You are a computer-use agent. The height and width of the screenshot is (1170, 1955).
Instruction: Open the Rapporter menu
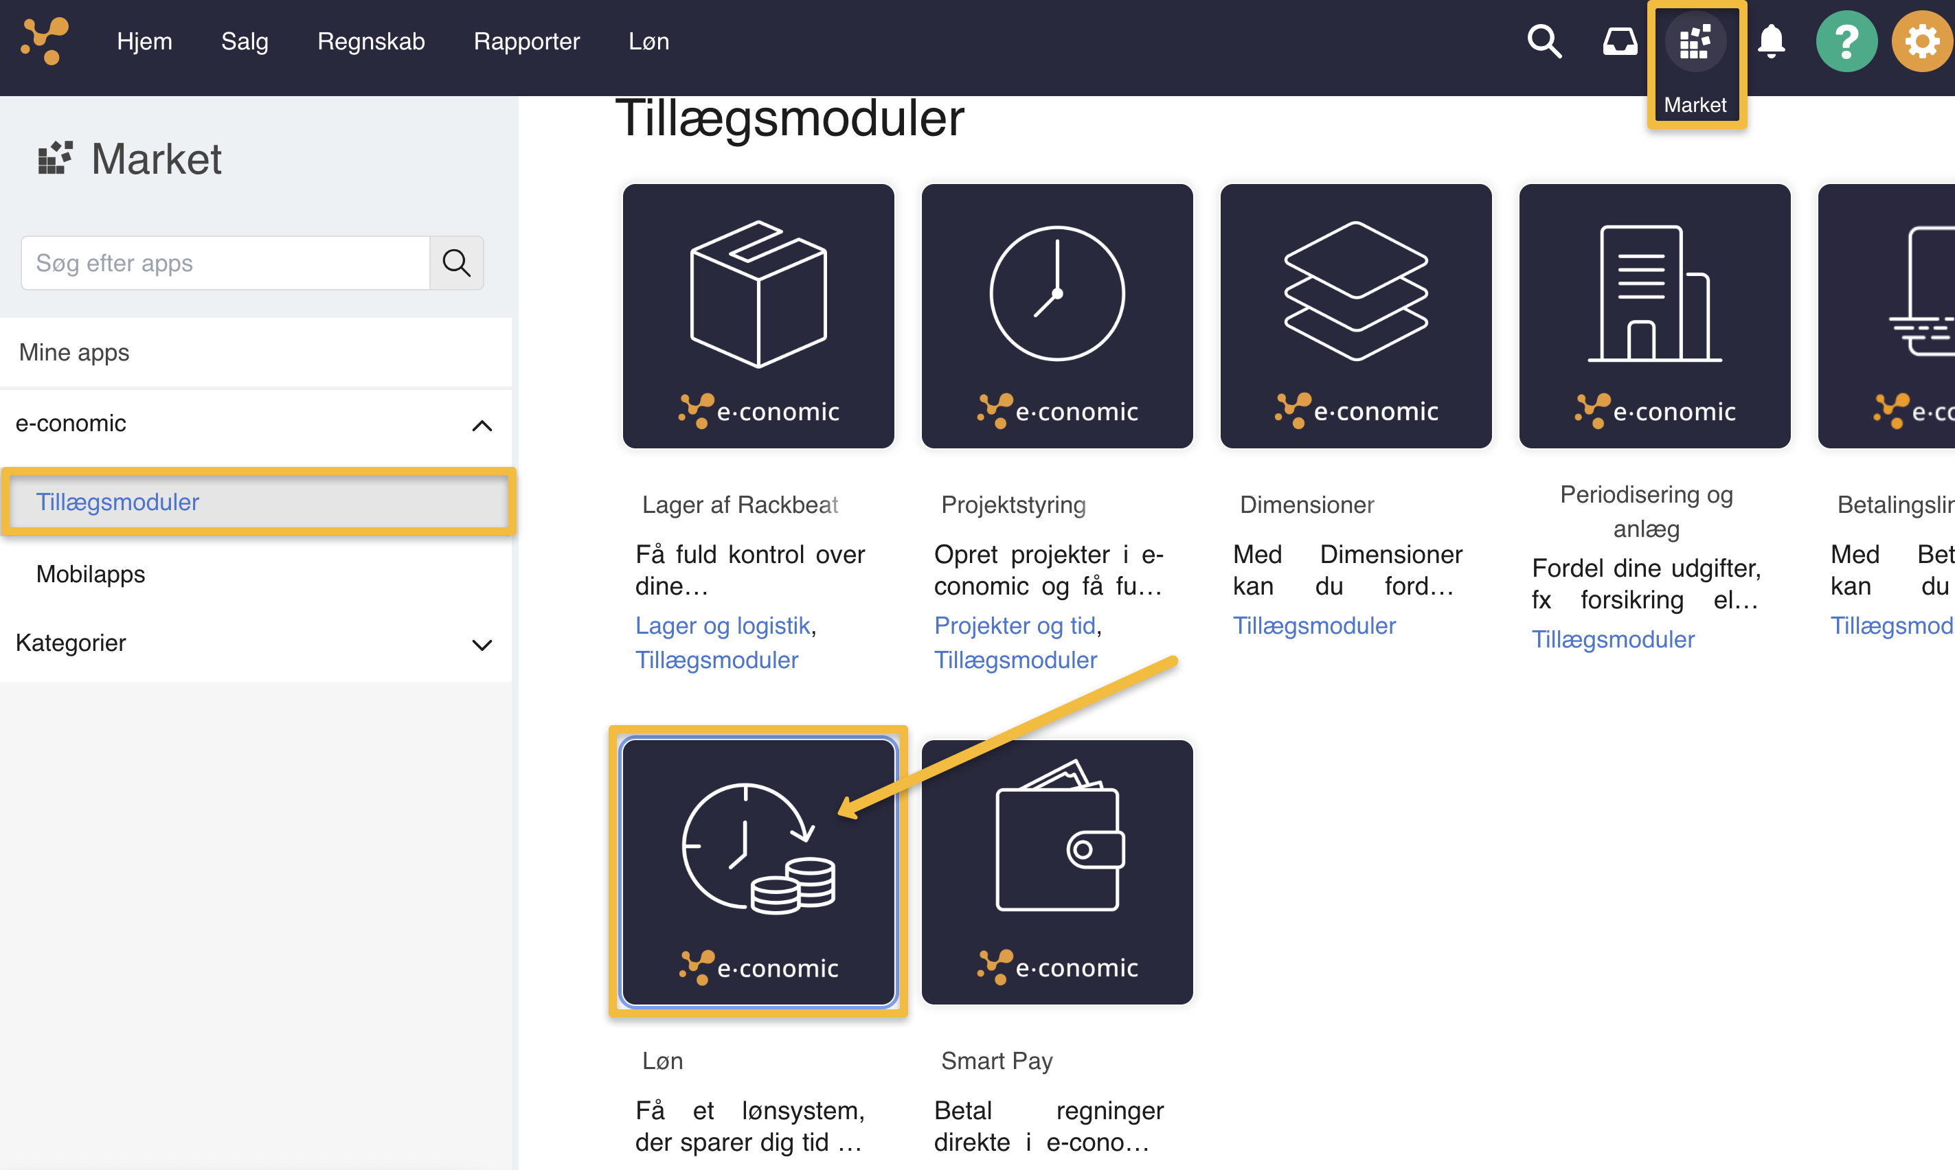(526, 41)
